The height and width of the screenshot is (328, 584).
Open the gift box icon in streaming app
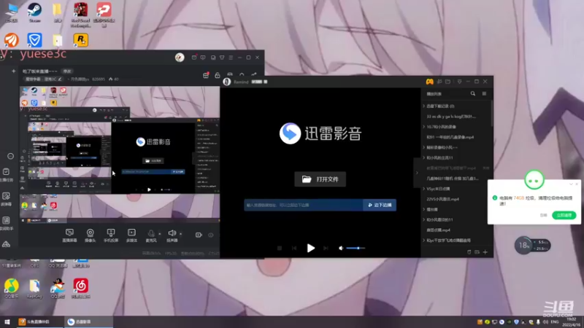[x=206, y=75]
